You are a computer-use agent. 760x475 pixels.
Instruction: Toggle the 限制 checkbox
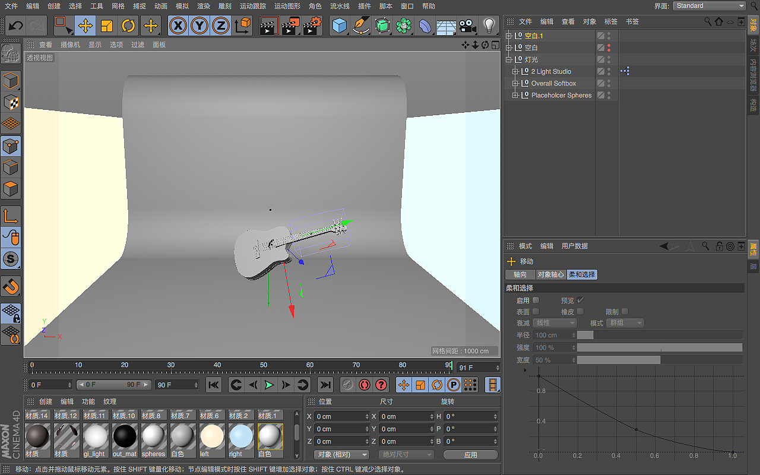(x=625, y=312)
